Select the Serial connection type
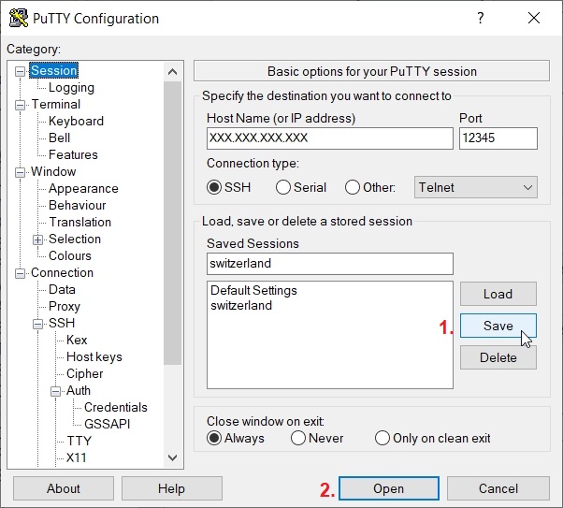 coord(283,187)
